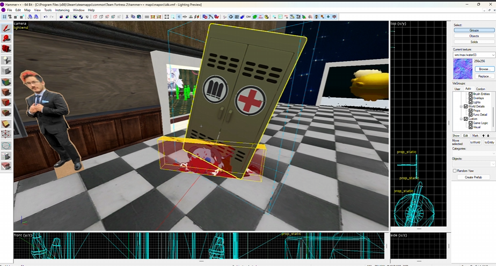Click the Undo arrow icon
496x266 pixels.
(45, 17)
